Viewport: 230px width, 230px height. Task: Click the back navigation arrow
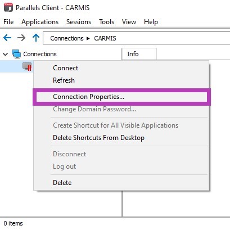7,38
